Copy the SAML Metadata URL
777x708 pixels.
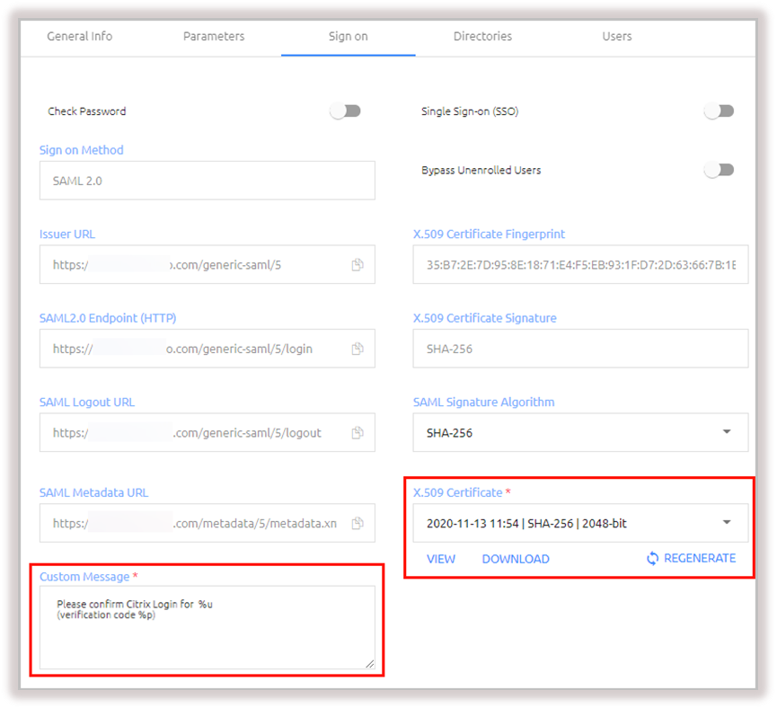(358, 523)
